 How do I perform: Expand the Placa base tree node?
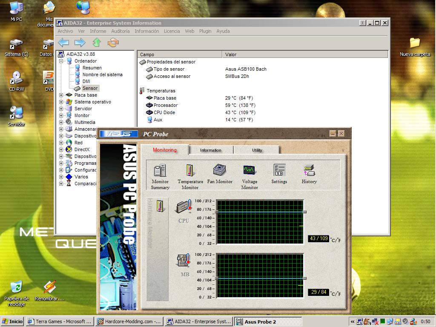click(61, 95)
